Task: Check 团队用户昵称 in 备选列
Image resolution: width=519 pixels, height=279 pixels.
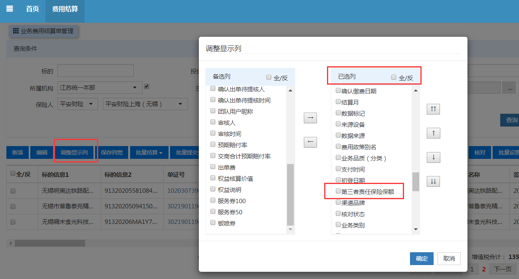Action: point(213,111)
